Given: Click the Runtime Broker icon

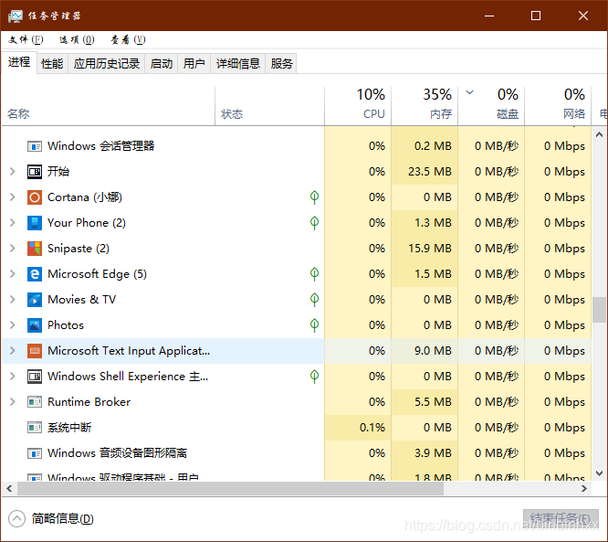Looking at the screenshot, I should [x=35, y=402].
